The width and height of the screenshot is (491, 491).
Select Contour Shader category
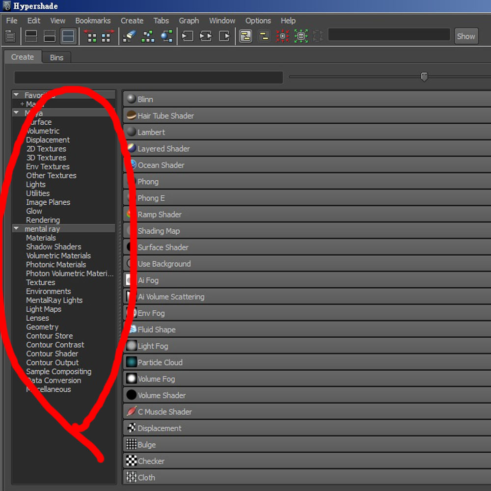point(52,354)
